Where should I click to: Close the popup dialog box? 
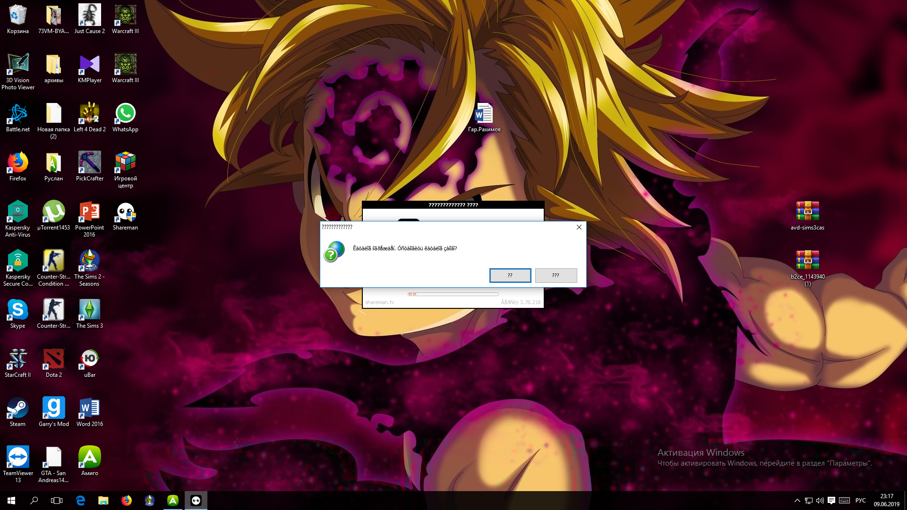click(x=579, y=227)
